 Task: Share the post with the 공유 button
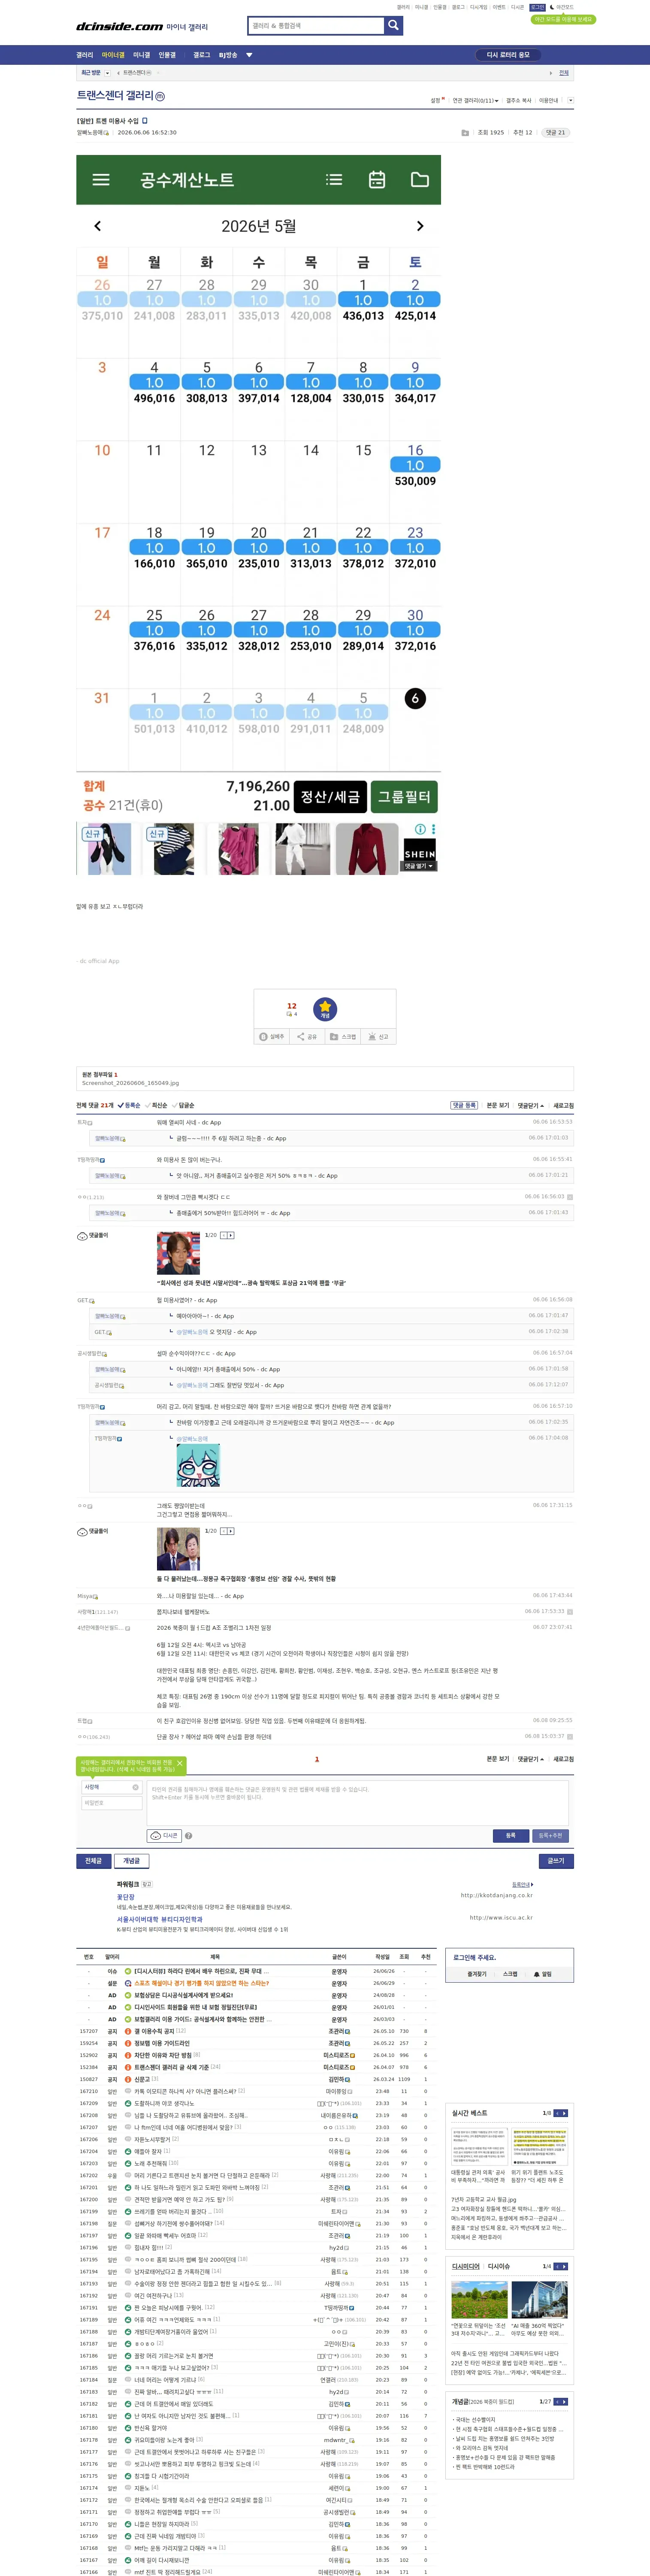pos(307,1037)
